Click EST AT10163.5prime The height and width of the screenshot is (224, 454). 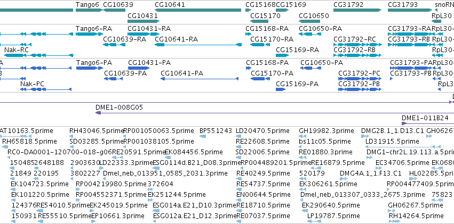(x=27, y=131)
